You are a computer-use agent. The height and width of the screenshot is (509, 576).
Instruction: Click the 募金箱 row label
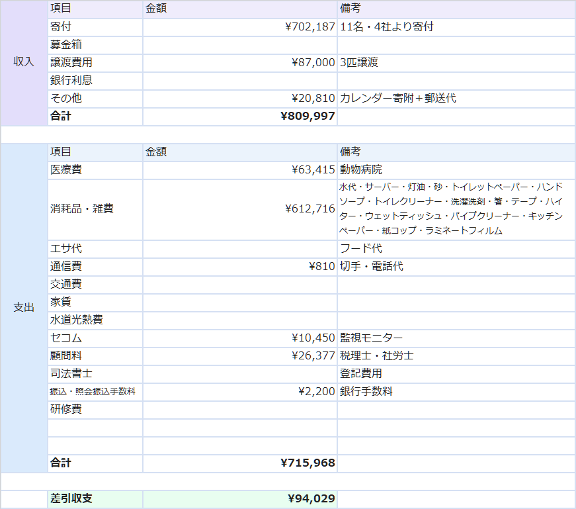pyautogui.click(x=95, y=45)
